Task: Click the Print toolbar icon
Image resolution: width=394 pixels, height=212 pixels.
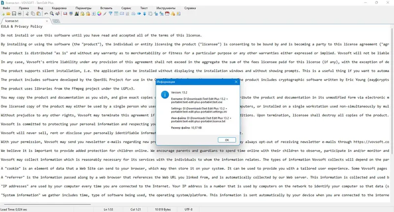Action: point(20,14)
